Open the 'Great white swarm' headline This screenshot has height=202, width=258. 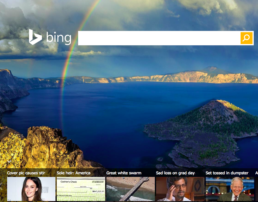point(124,173)
